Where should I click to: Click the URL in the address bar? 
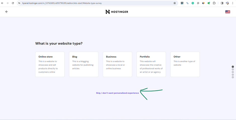click(x=62, y=3)
